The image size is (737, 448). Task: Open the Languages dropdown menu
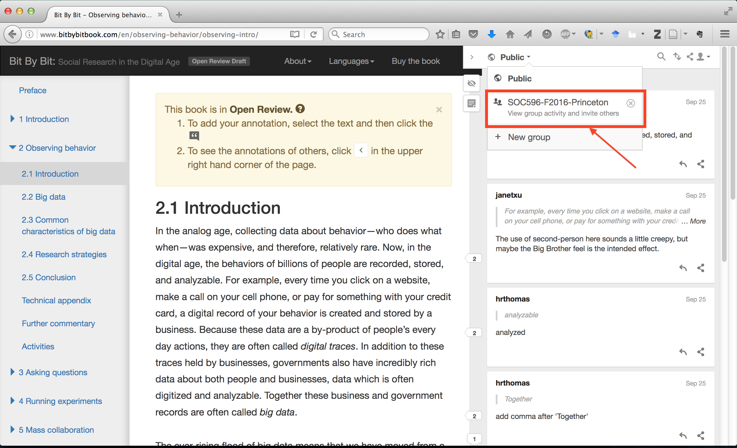pyautogui.click(x=352, y=61)
